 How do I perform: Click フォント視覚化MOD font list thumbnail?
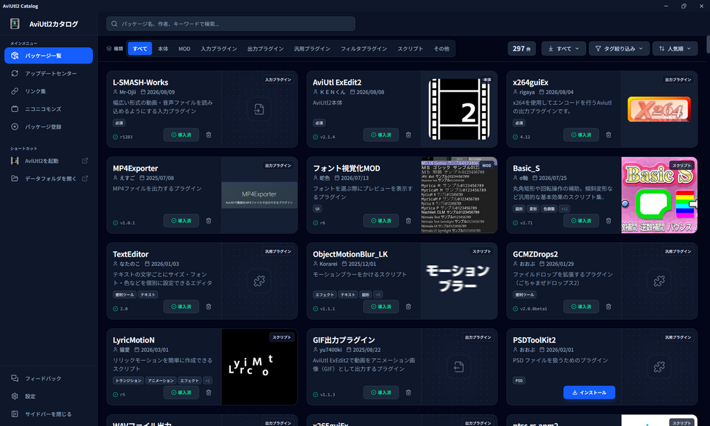point(459,196)
